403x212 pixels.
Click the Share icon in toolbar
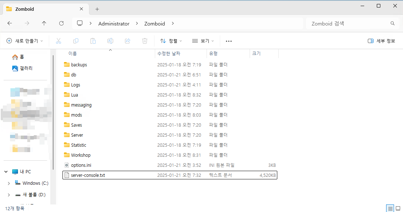pyautogui.click(x=128, y=41)
